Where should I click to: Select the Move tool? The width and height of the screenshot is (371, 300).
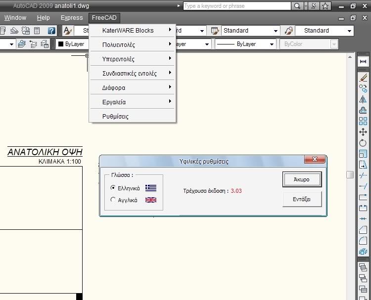363,131
